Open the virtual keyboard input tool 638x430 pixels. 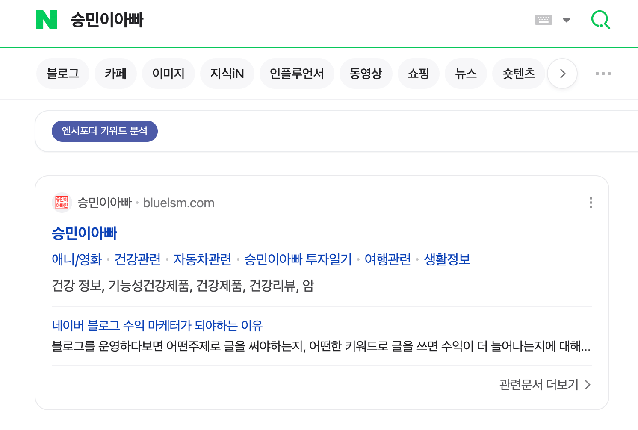click(543, 20)
